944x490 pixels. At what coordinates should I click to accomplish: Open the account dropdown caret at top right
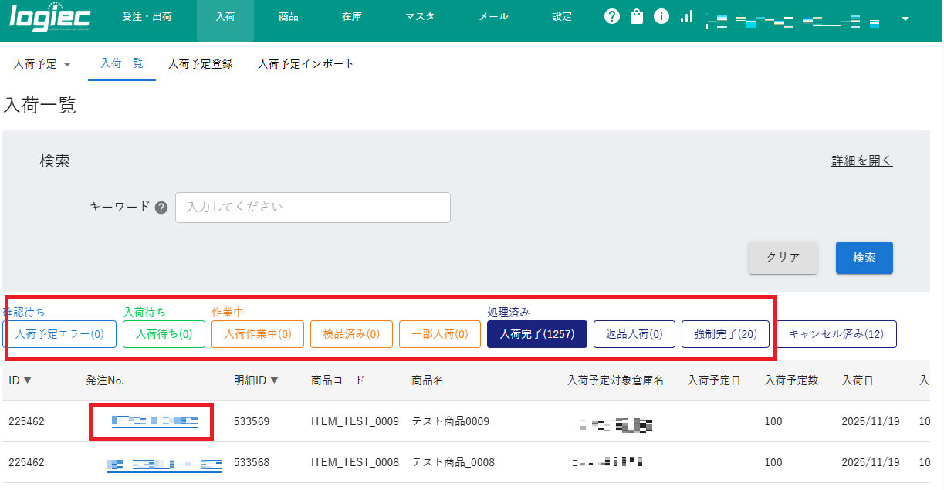point(904,19)
